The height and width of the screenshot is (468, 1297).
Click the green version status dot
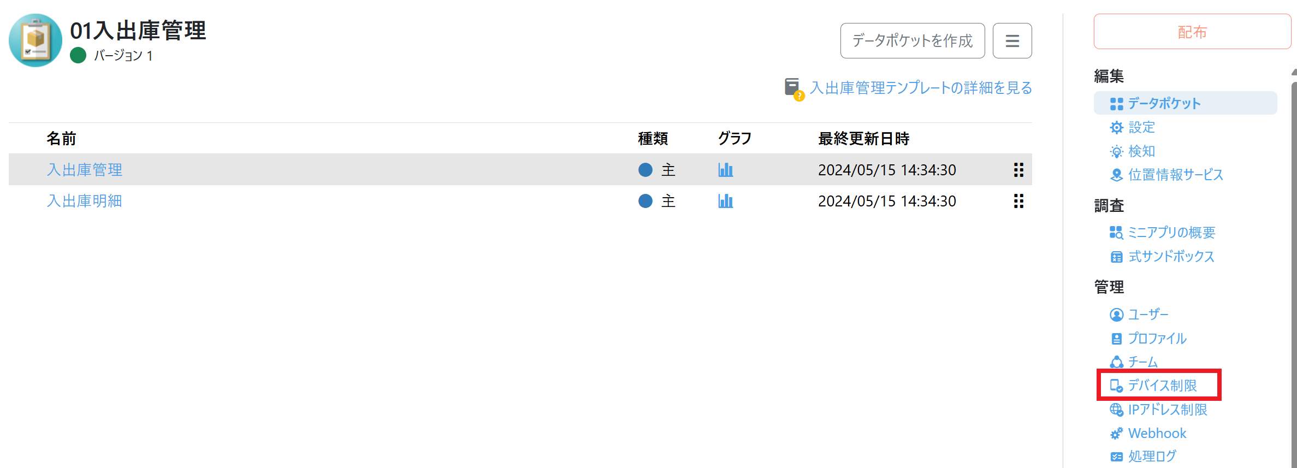tap(78, 55)
